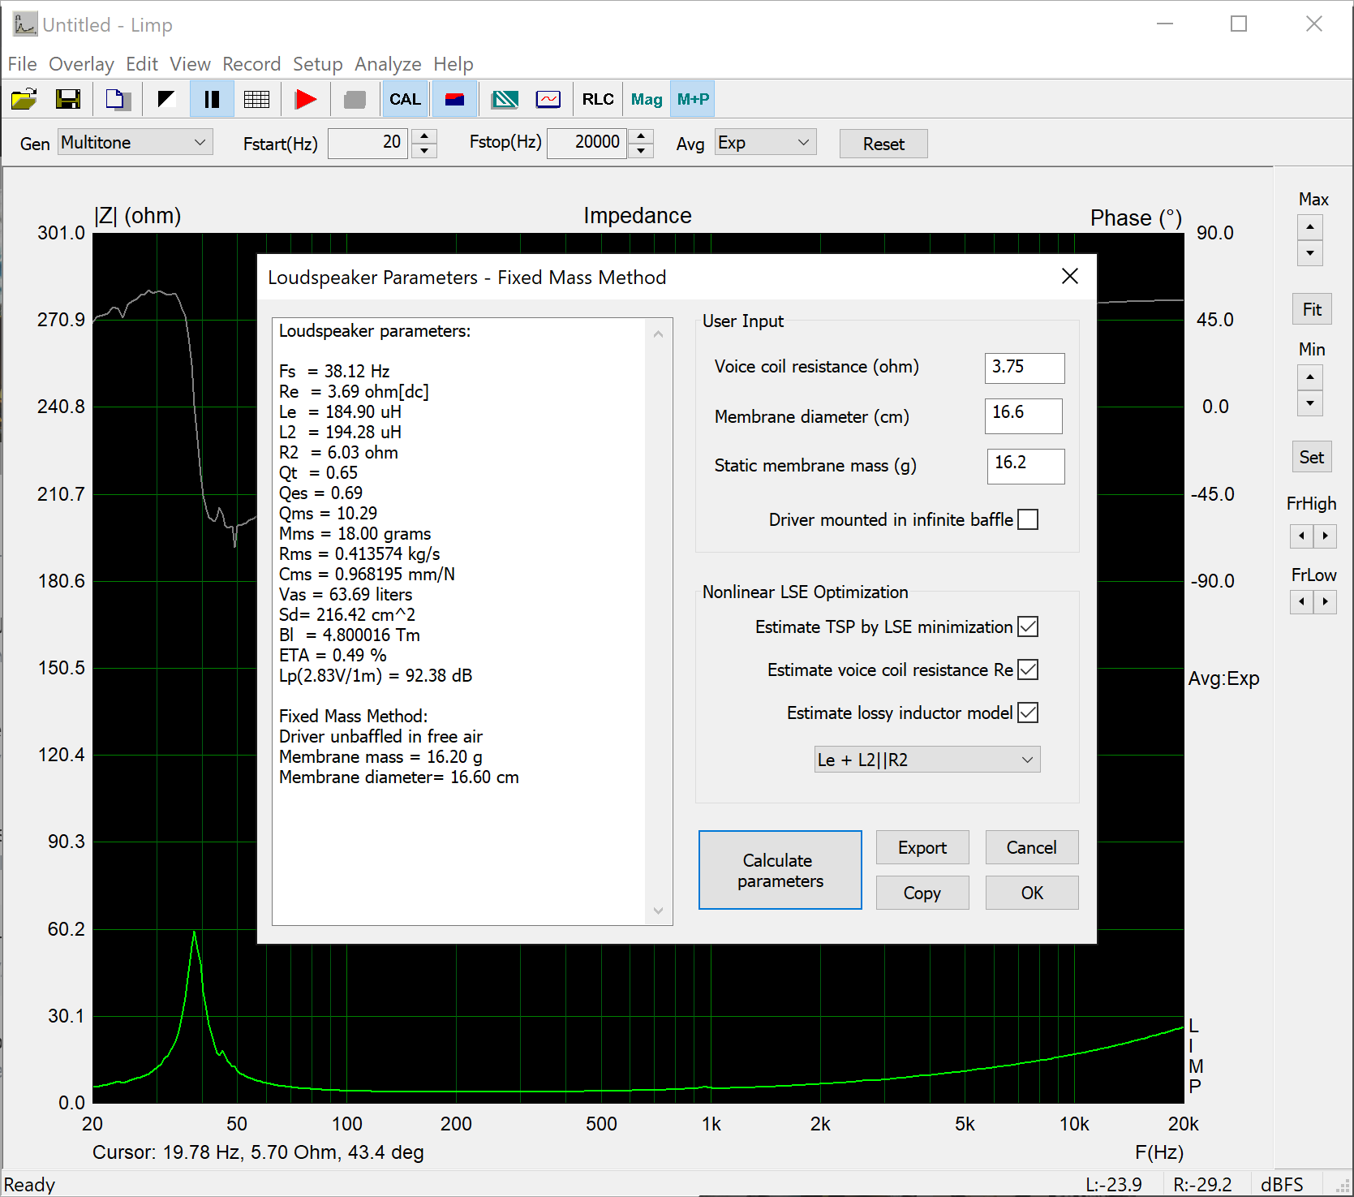Click the Export button
This screenshot has width=1354, height=1197.
(922, 847)
